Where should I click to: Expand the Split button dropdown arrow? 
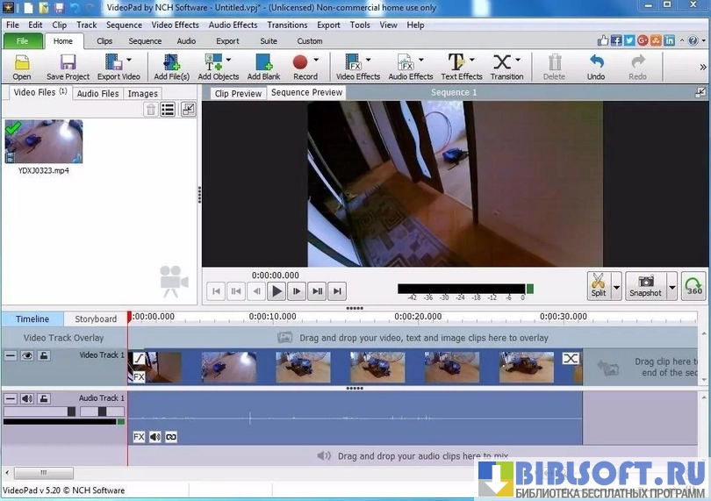coord(616,286)
